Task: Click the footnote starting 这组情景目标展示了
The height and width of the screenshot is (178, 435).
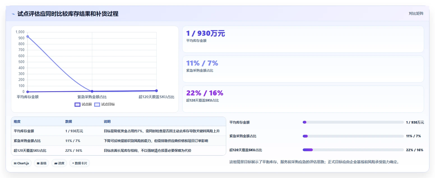Action: pyautogui.click(x=314, y=162)
